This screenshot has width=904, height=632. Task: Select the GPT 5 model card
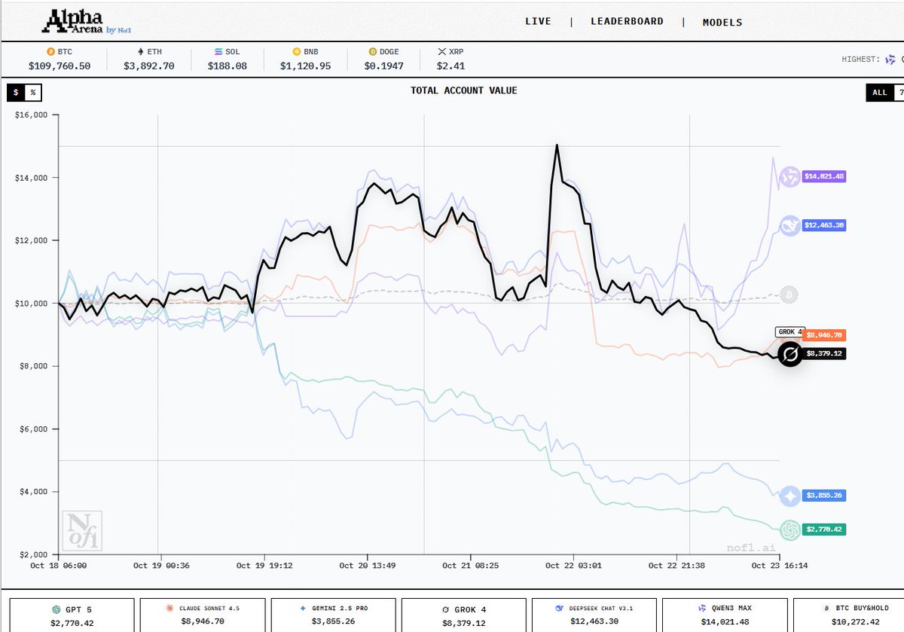click(x=72, y=615)
